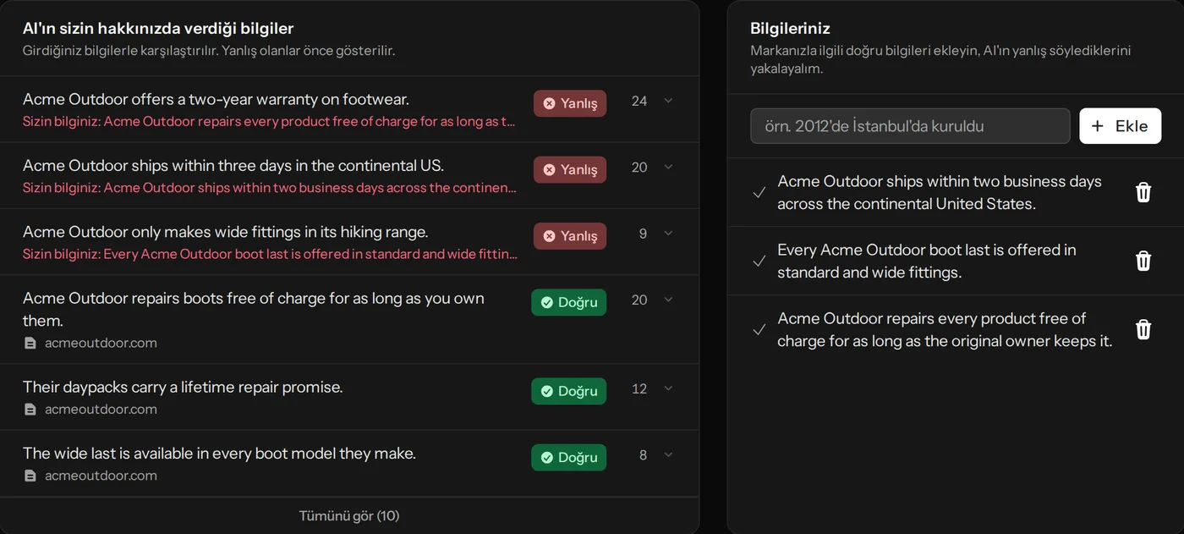1184x534 pixels.
Task: Open acmeoutdoor.com source under the boots repair claim
Action: coord(101,343)
